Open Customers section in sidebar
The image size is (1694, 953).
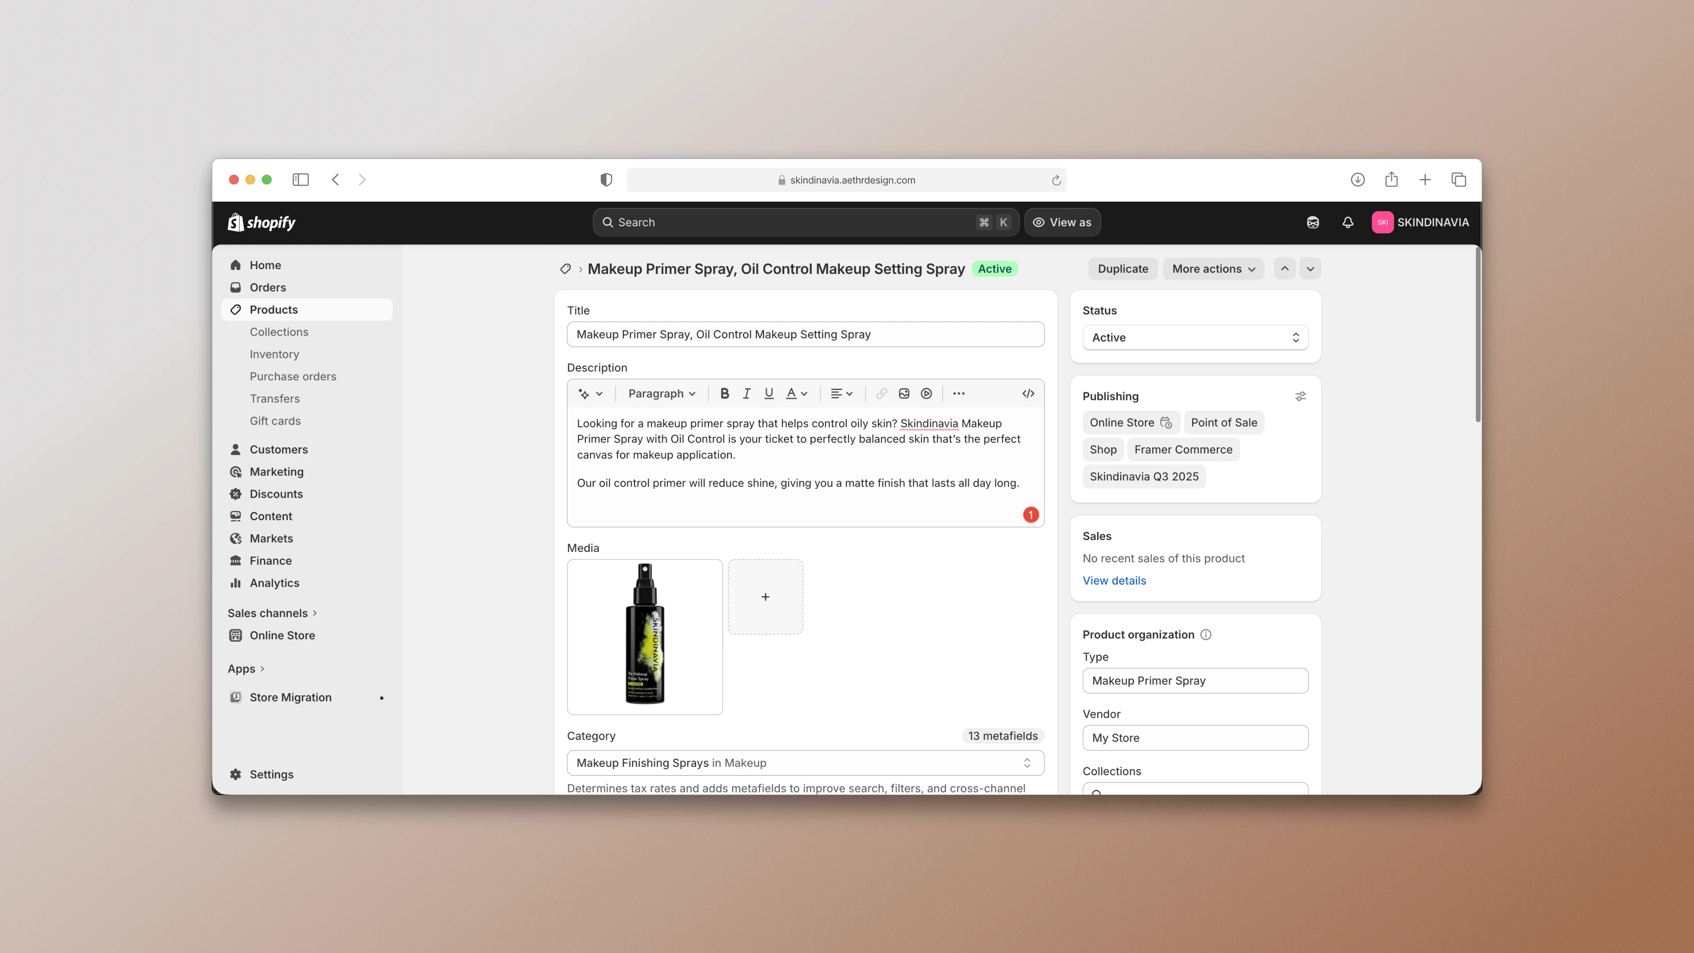[278, 449]
